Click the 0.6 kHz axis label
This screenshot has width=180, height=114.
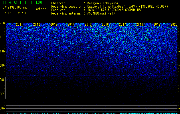tap(3, 108)
